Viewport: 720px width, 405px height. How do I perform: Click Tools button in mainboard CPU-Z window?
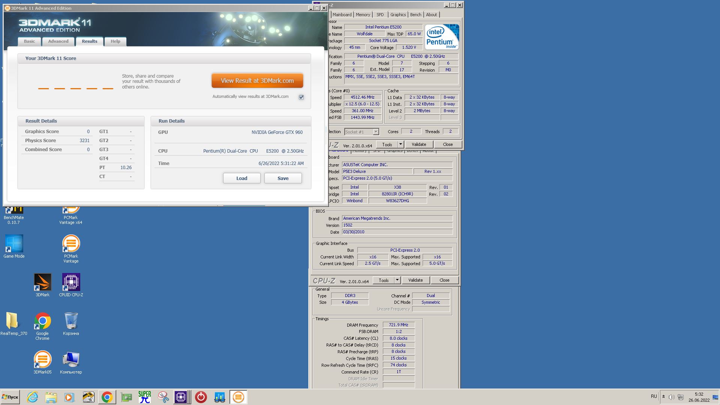click(383, 280)
